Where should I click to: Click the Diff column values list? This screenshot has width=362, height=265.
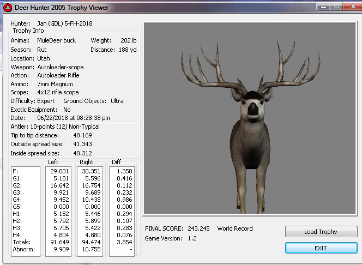(122, 211)
